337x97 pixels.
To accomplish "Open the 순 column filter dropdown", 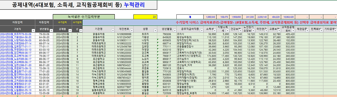I will pyautogui.click(x=81, y=30).
